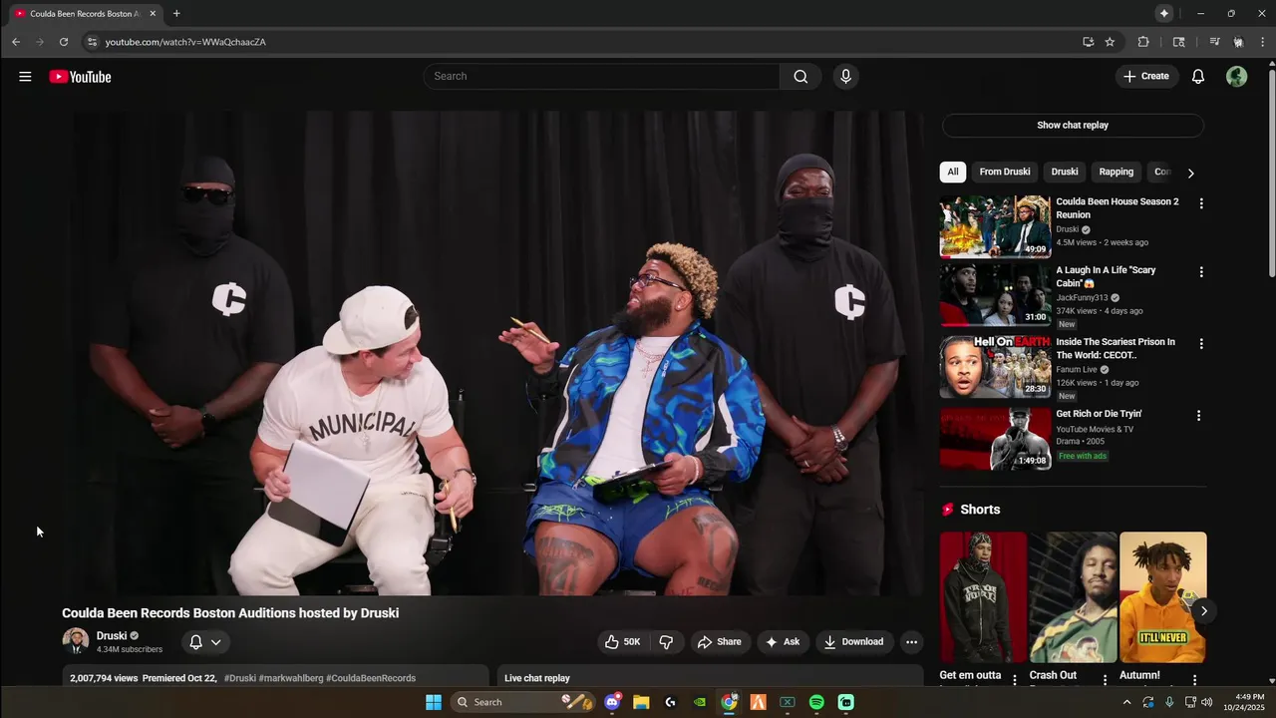Select the From Druski filter chip

coord(1005,172)
